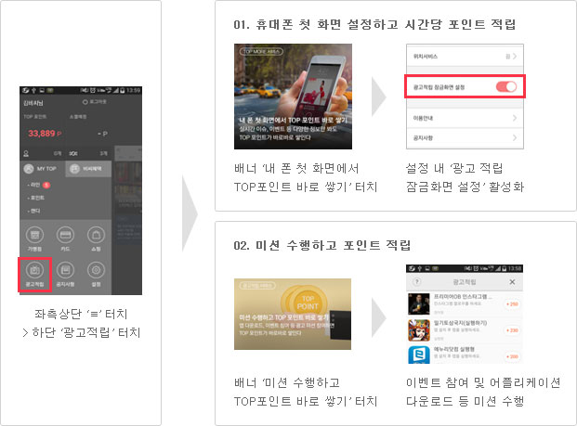
Task: Expand the 위치서비스 row chevron
Action: (x=514, y=55)
